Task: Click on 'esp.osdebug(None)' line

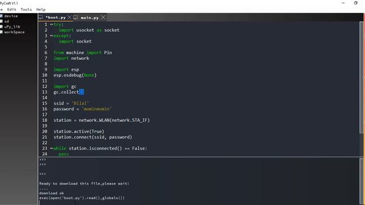Action: pyautogui.click(x=75, y=75)
